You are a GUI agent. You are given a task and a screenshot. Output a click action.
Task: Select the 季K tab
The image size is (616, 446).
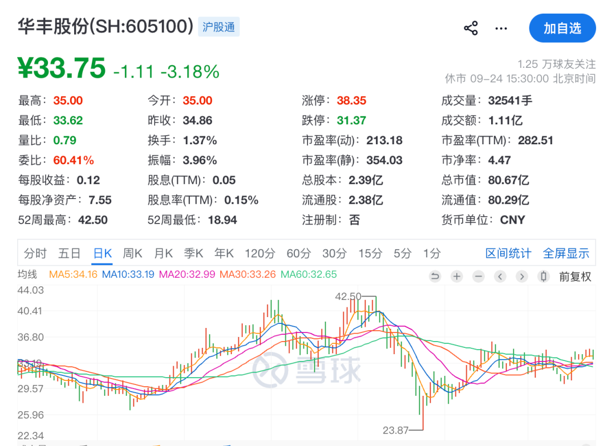(194, 253)
